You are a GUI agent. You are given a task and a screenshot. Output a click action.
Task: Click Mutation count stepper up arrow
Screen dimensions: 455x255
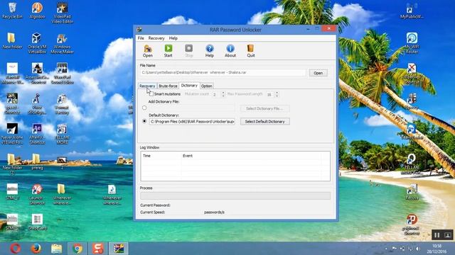click(223, 93)
